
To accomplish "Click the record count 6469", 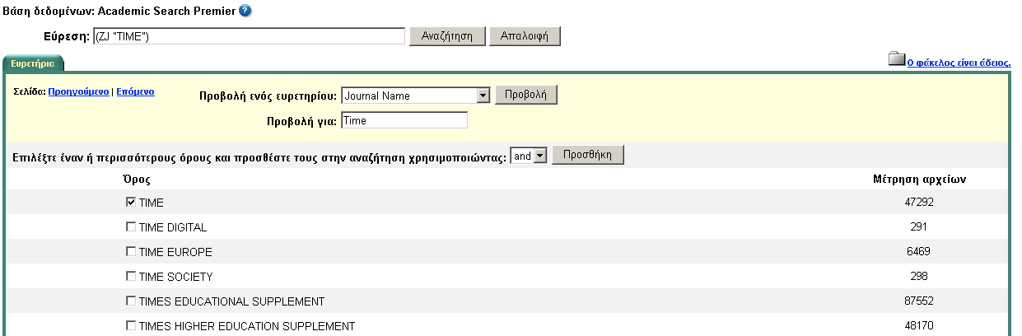I will pos(918,252).
